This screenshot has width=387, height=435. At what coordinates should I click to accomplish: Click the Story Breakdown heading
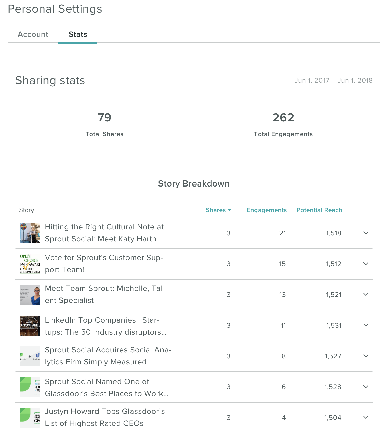[194, 184]
